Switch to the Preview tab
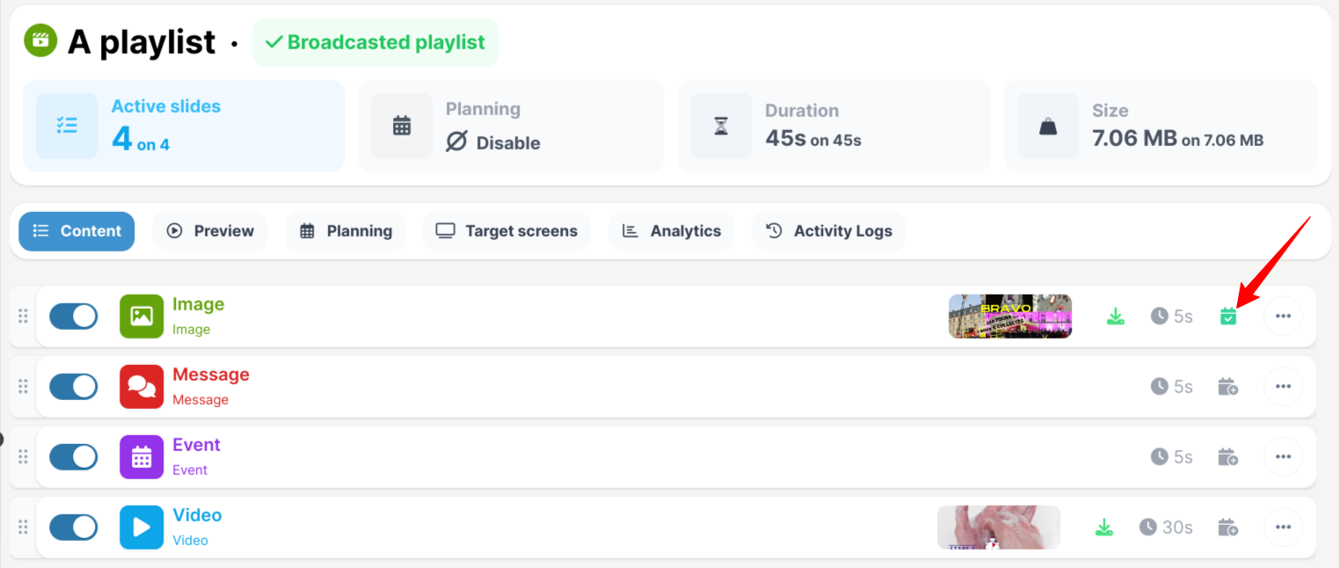Viewport: 1339px width, 568px height. [210, 231]
